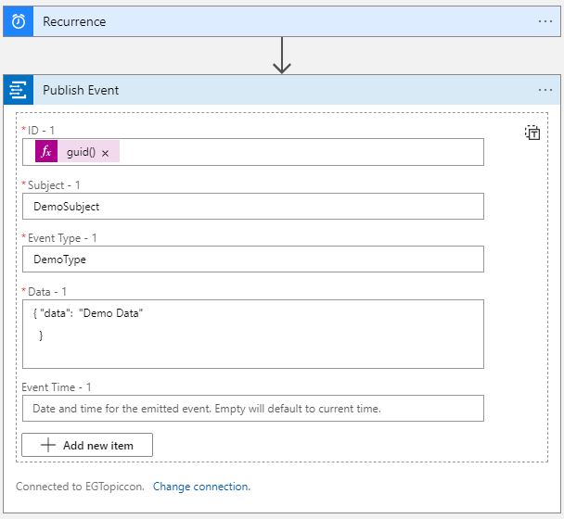The height and width of the screenshot is (519, 564).
Task: Collapse the Publish Event card by its title
Action: pos(81,90)
